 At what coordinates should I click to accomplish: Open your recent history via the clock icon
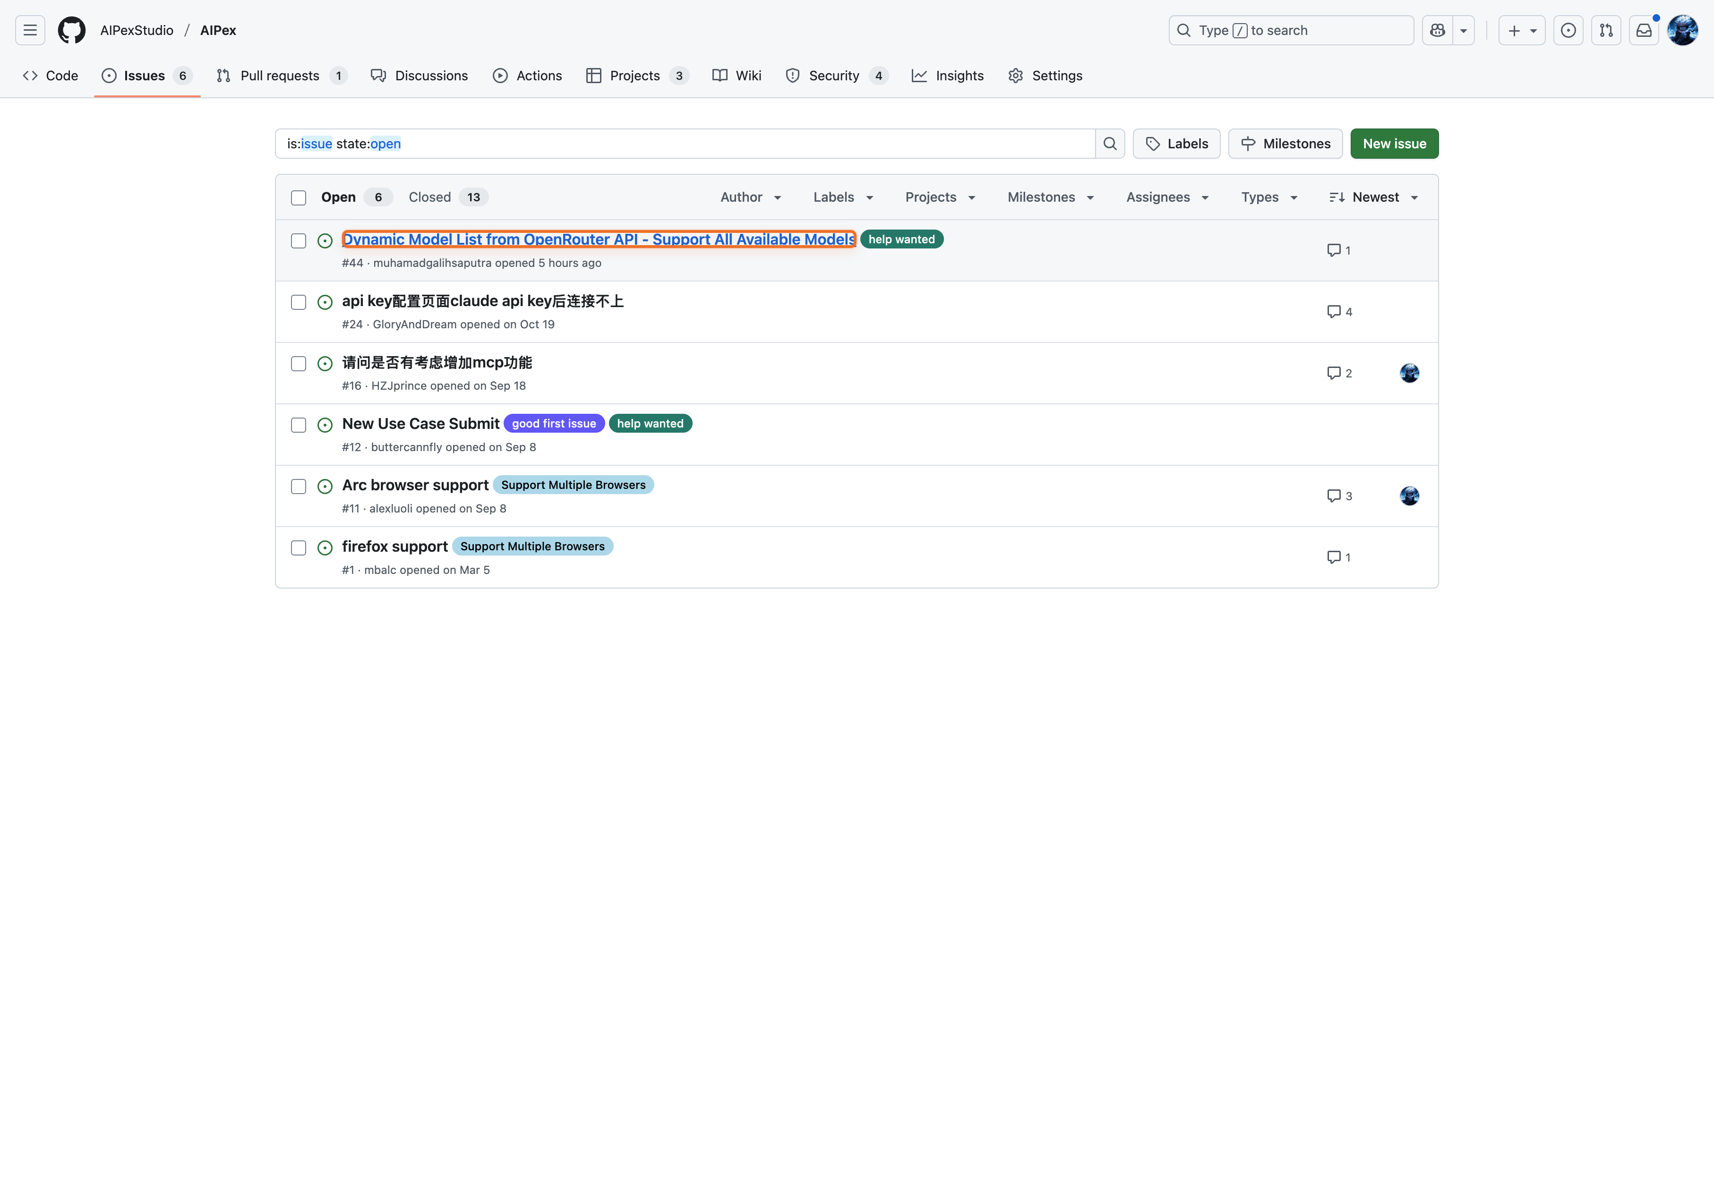1568,30
